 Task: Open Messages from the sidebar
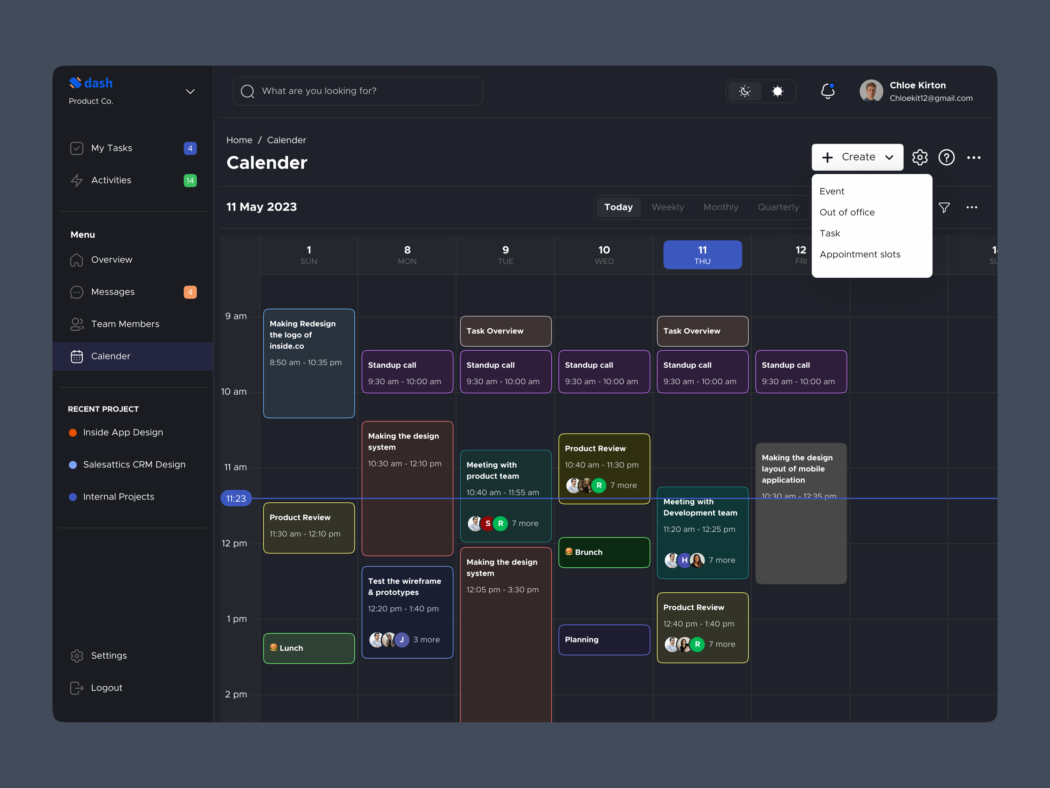pyautogui.click(x=76, y=292)
